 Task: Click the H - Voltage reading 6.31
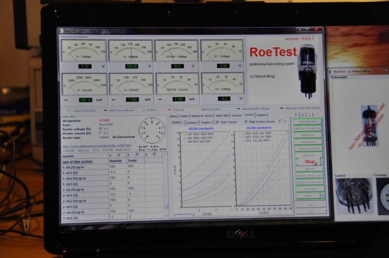click(85, 67)
